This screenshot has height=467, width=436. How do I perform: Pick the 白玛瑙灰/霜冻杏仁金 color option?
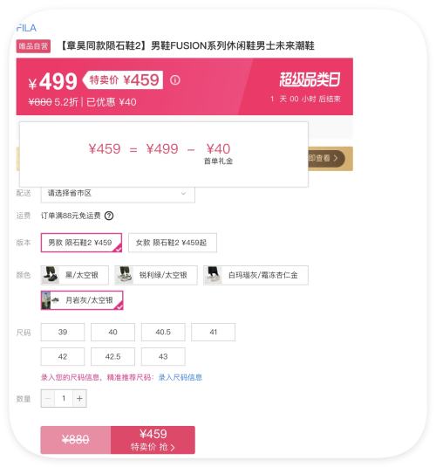(x=255, y=275)
